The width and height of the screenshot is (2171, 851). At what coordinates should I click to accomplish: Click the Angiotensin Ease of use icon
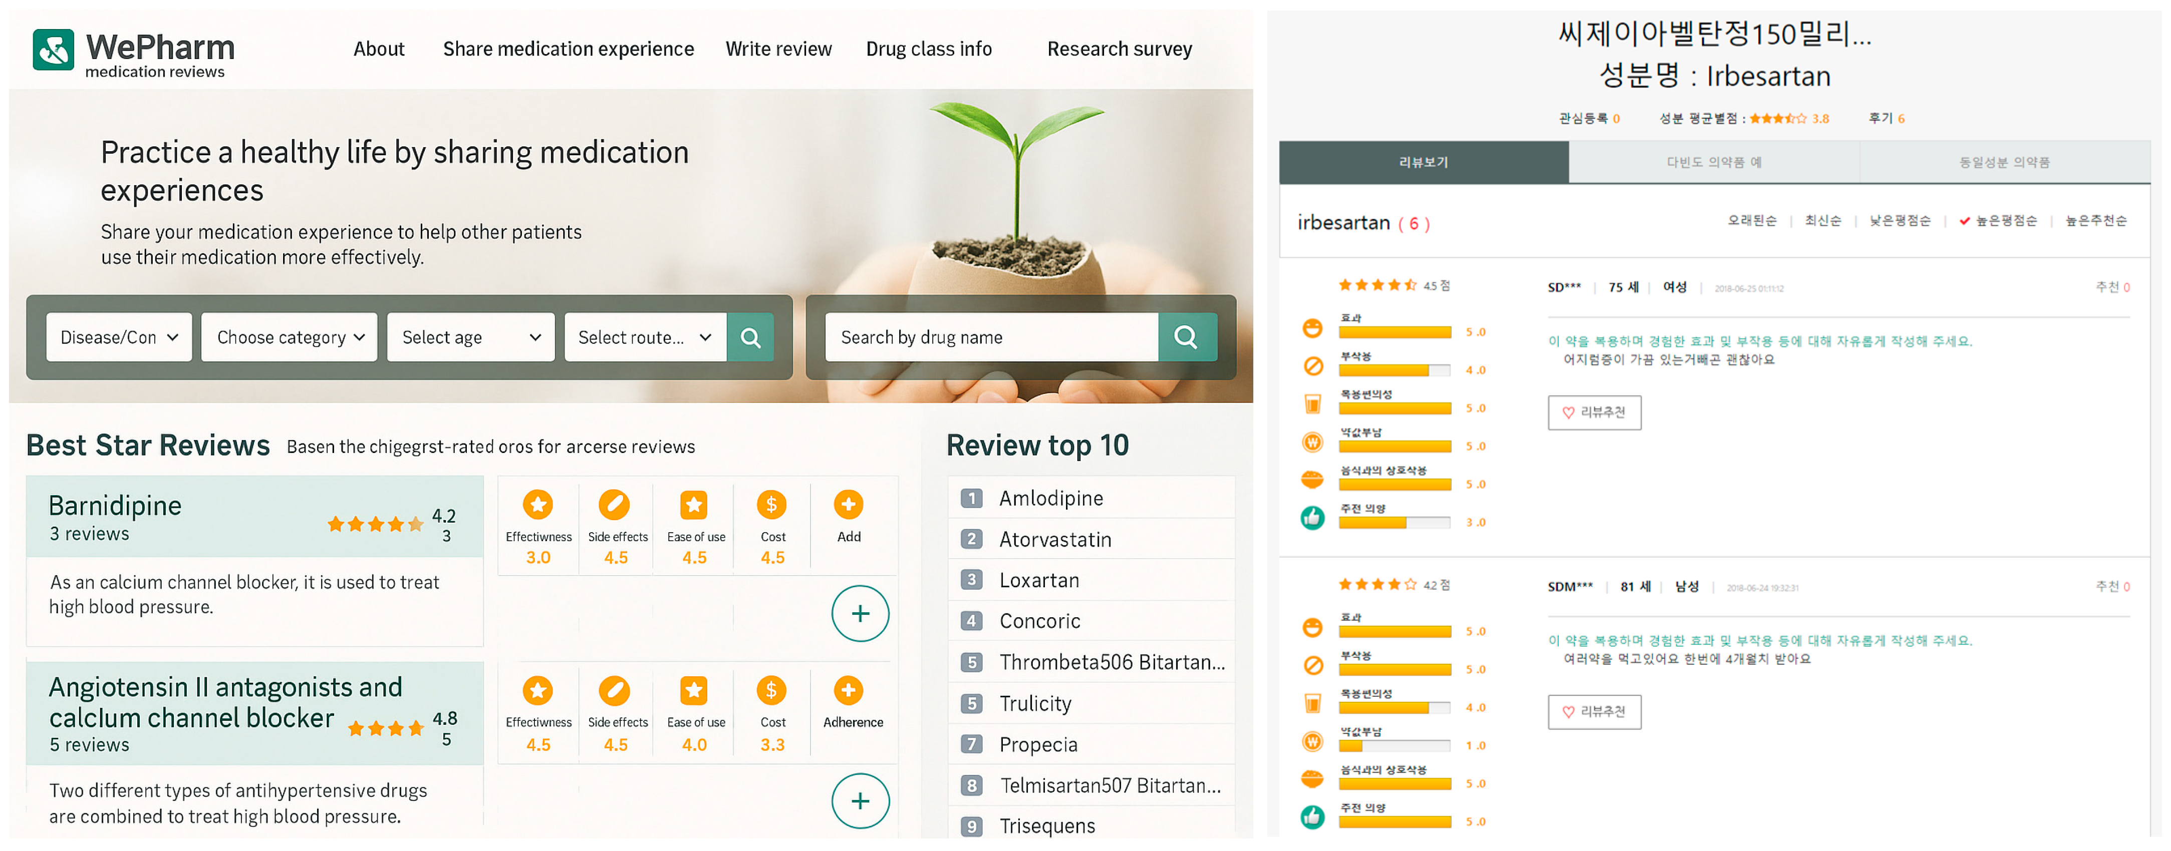694,691
